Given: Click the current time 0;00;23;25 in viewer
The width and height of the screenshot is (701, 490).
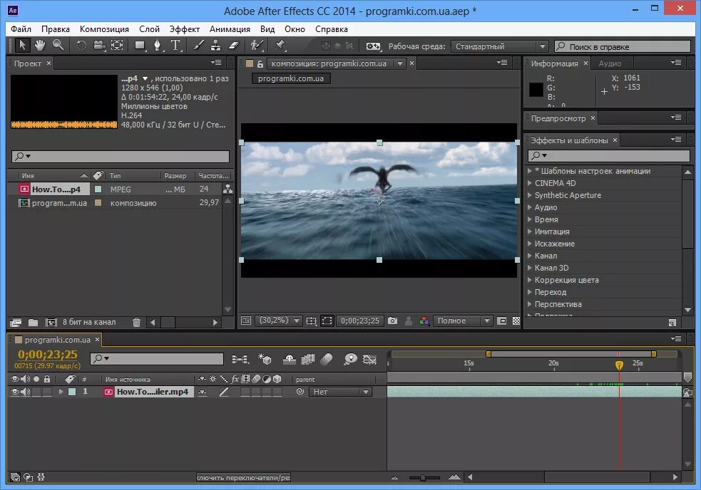Looking at the screenshot, I should (360, 320).
